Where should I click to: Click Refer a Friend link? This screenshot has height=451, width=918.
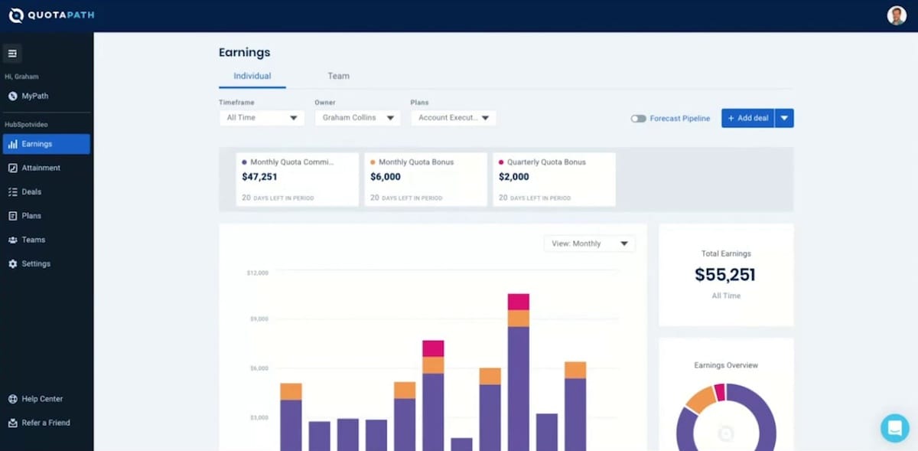pyautogui.click(x=46, y=423)
